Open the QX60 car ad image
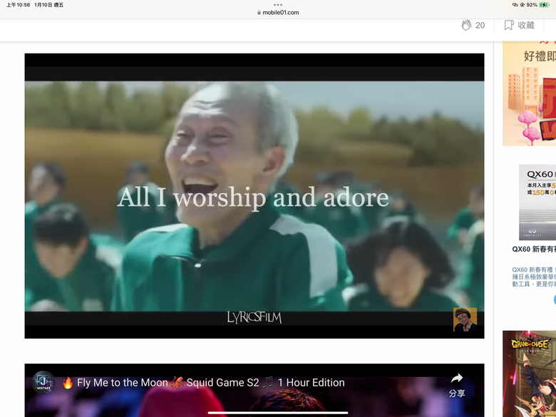Viewport: 556px width, 417px height. pyautogui.click(x=537, y=202)
